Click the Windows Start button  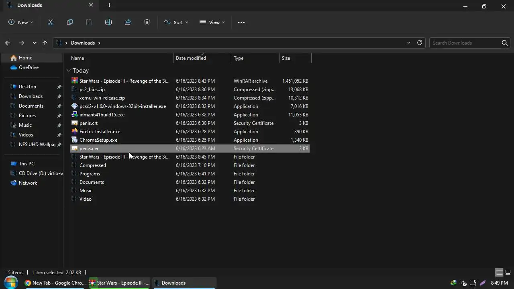click(10, 283)
